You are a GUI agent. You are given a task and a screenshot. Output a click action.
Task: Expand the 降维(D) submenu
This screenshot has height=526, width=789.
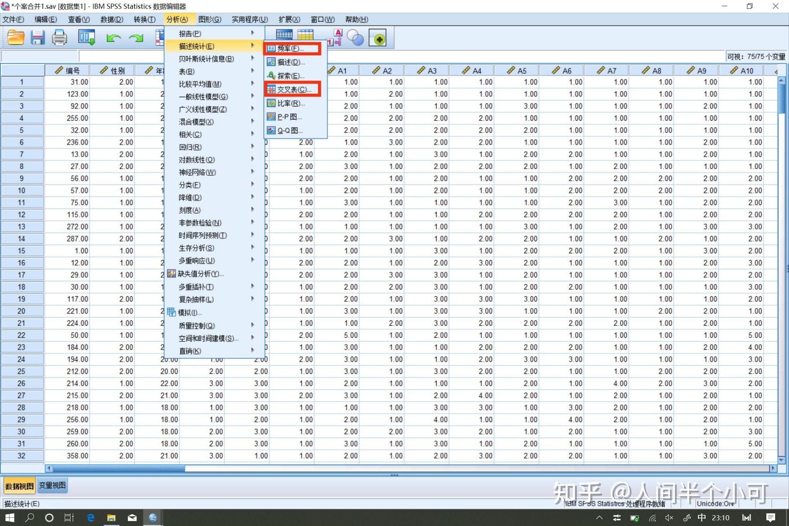[214, 198]
